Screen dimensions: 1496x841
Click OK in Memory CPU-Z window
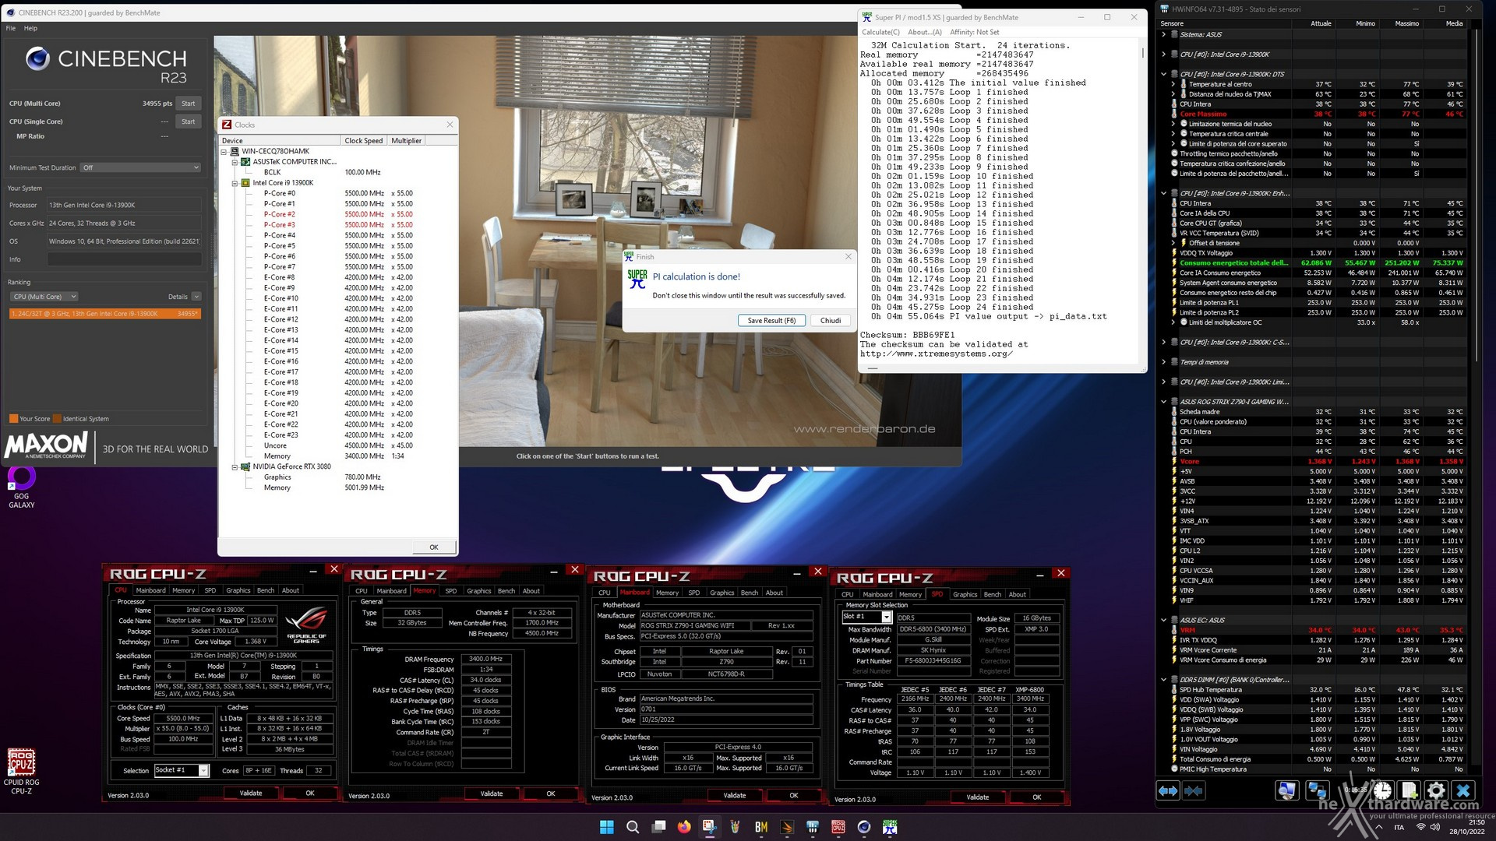(x=551, y=793)
